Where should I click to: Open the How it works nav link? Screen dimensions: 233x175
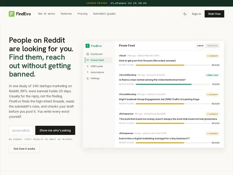(46, 14)
